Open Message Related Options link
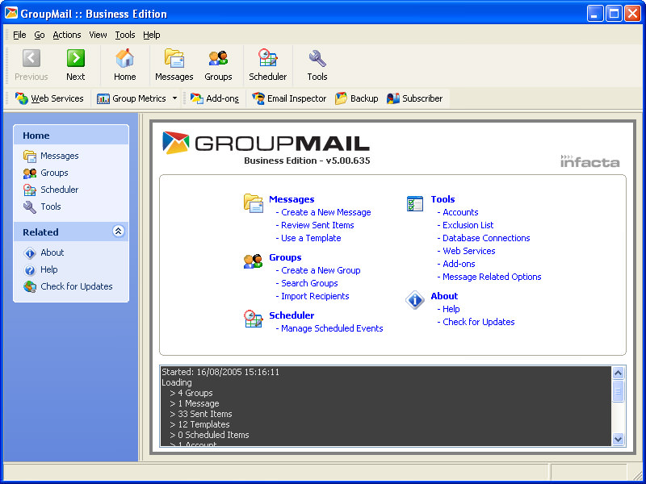The width and height of the screenshot is (646, 484). (492, 277)
